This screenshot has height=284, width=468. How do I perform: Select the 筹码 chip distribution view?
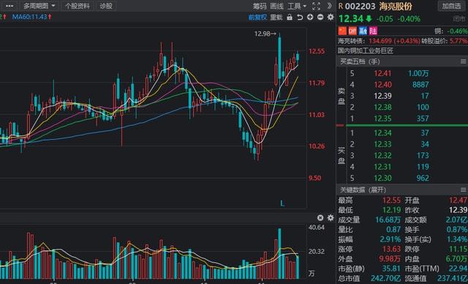(260, 6)
